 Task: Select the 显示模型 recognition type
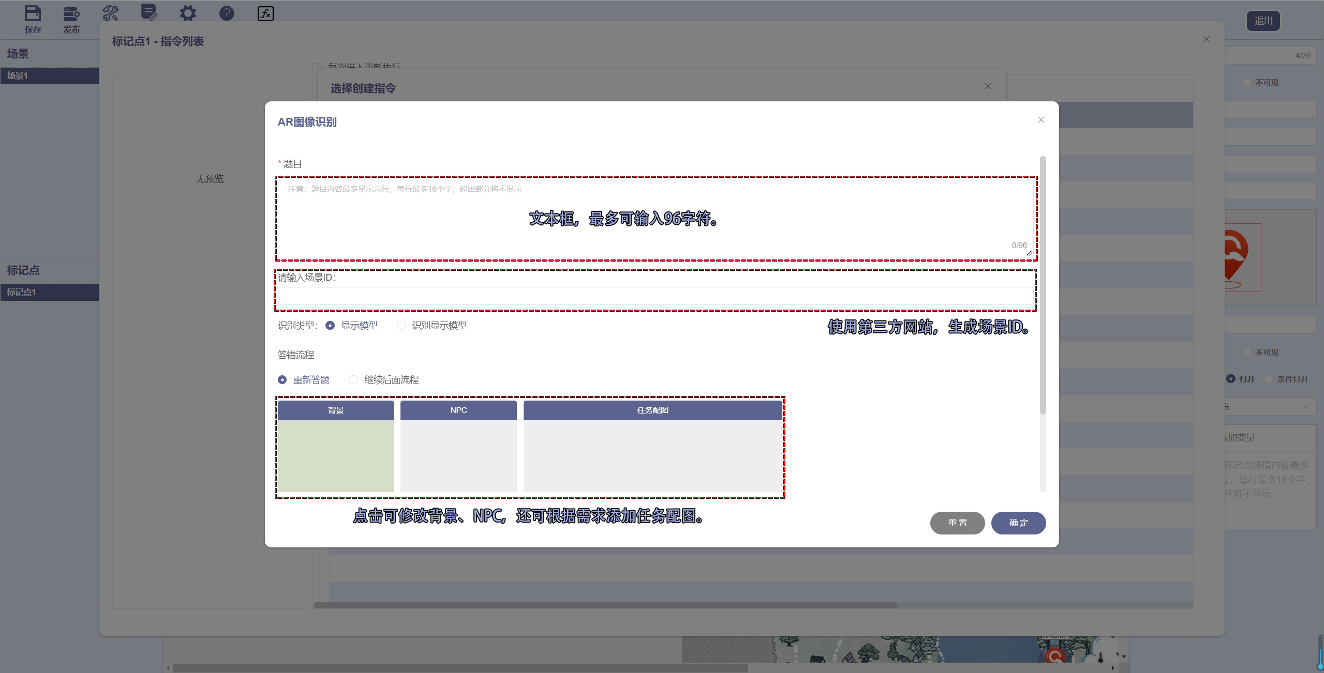(330, 325)
